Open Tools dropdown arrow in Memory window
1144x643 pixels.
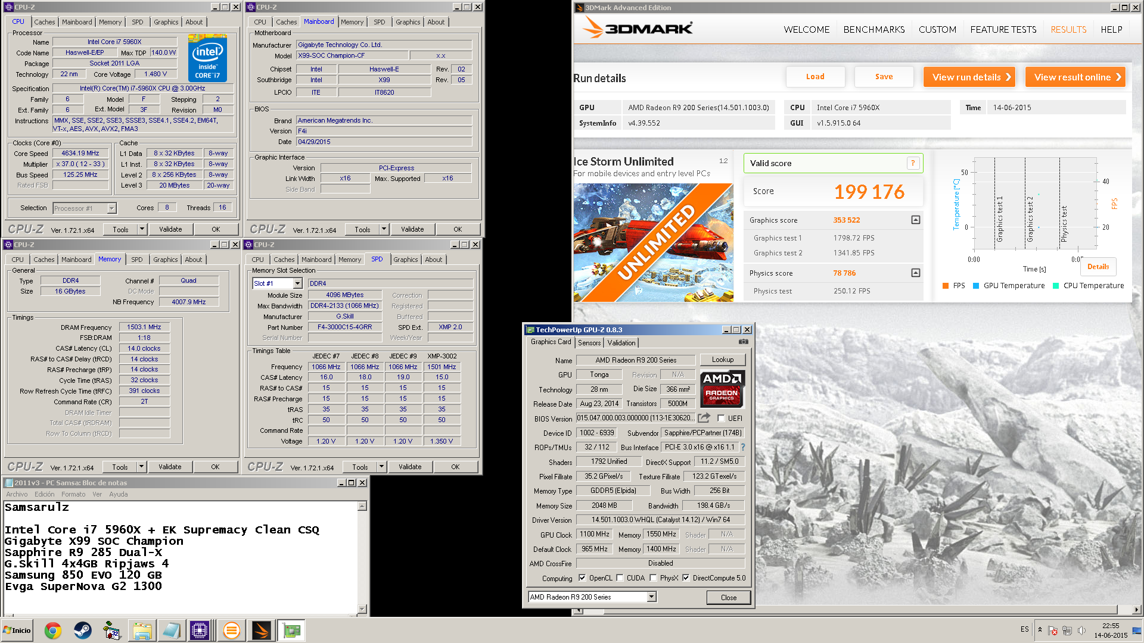click(x=141, y=467)
